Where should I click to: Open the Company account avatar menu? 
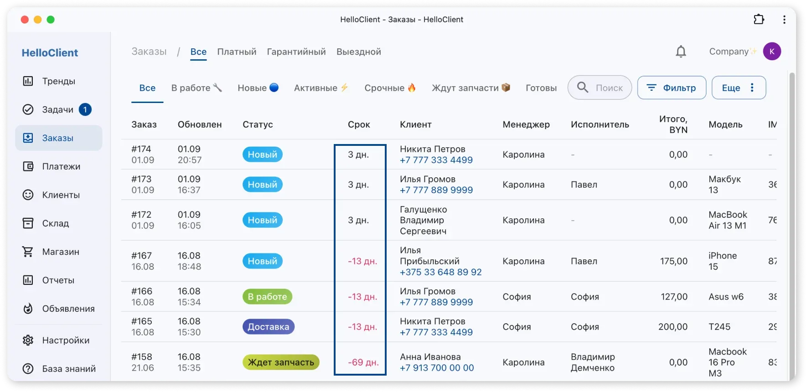[772, 51]
